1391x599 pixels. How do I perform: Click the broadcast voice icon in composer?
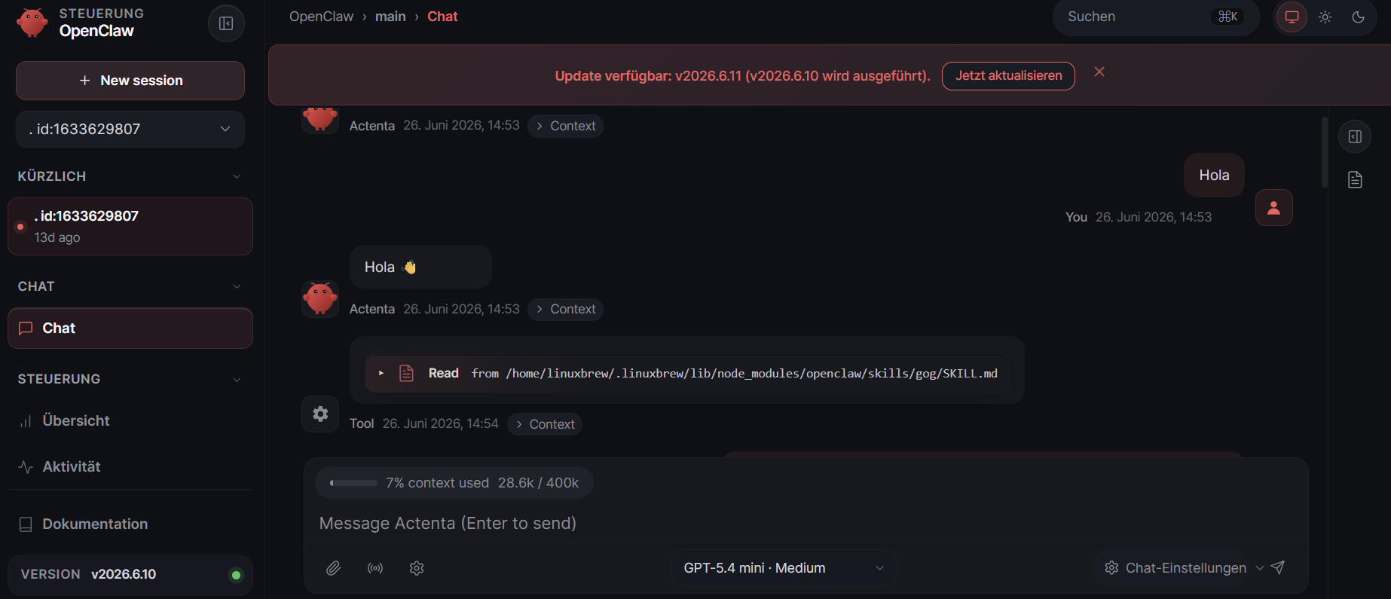click(x=375, y=568)
